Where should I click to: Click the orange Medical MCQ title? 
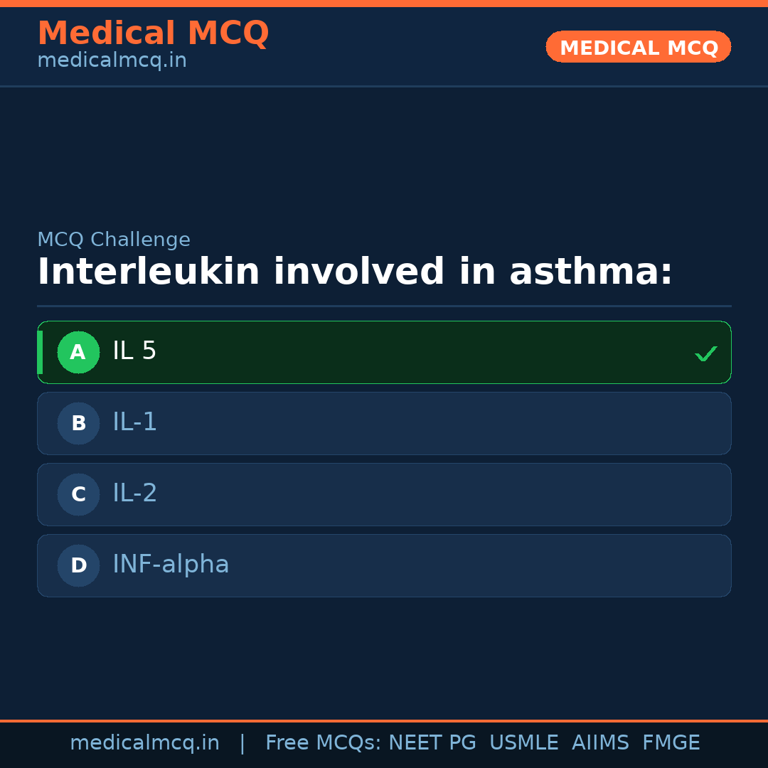(153, 33)
